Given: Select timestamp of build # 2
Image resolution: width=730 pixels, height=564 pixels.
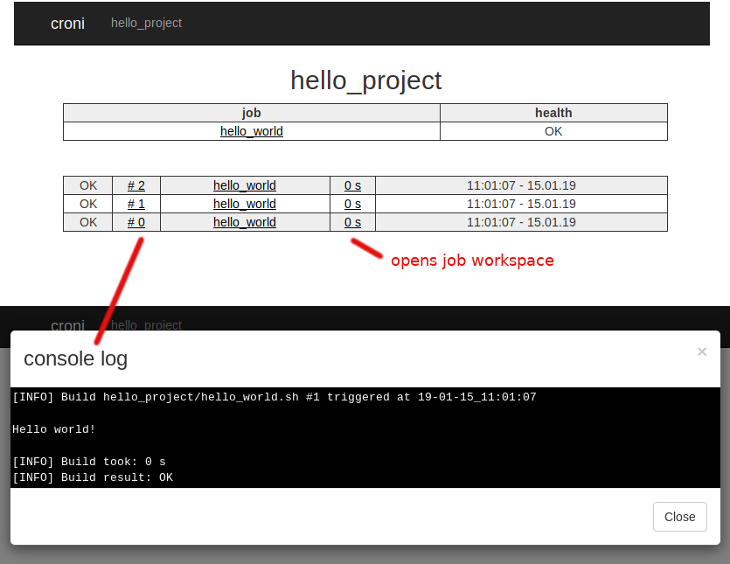Looking at the screenshot, I should (x=520, y=185).
